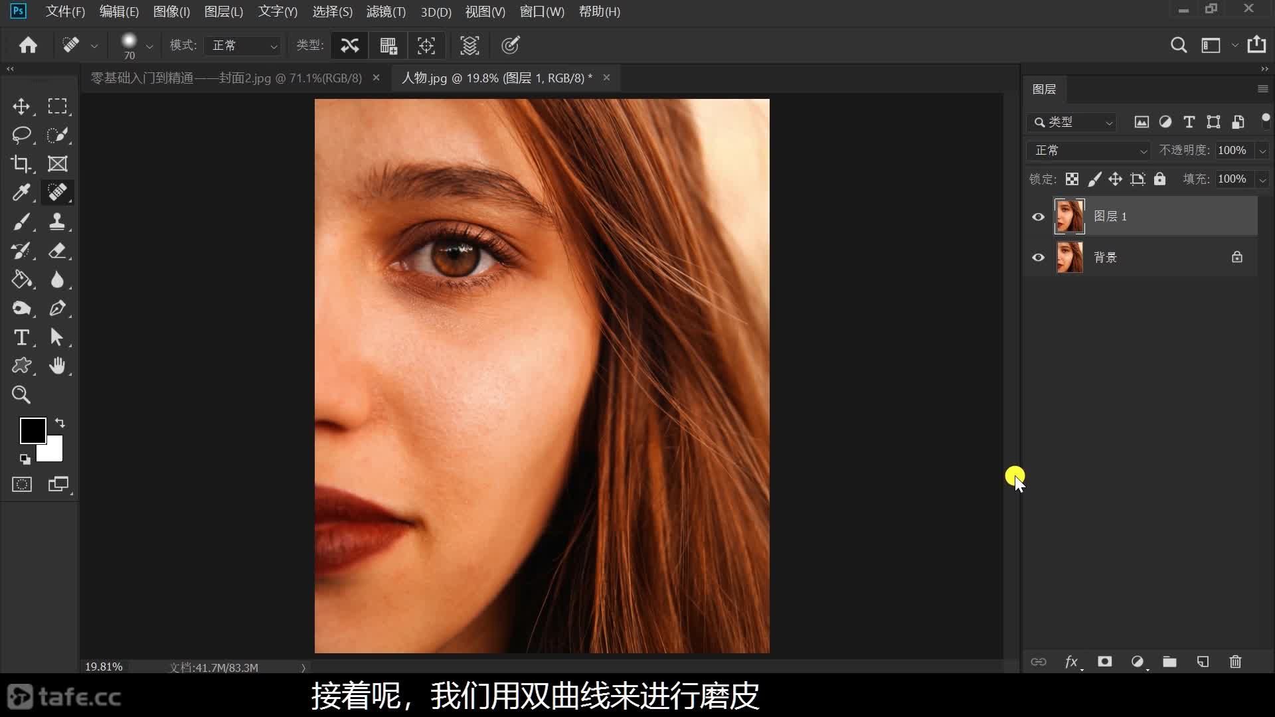The image size is (1275, 717).
Task: Expand the 不透明度 opacity slider arrow
Action: pyautogui.click(x=1262, y=151)
